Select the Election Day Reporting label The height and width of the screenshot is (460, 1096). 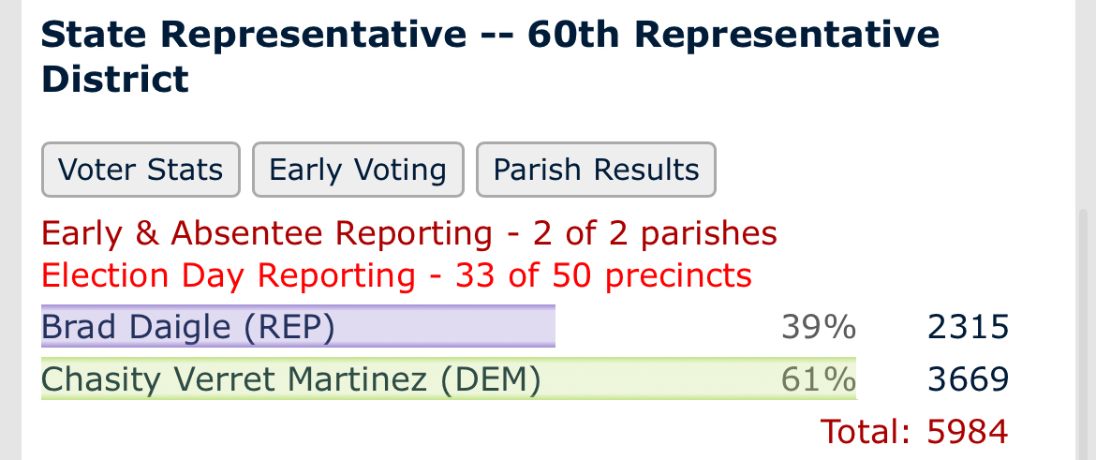(229, 275)
